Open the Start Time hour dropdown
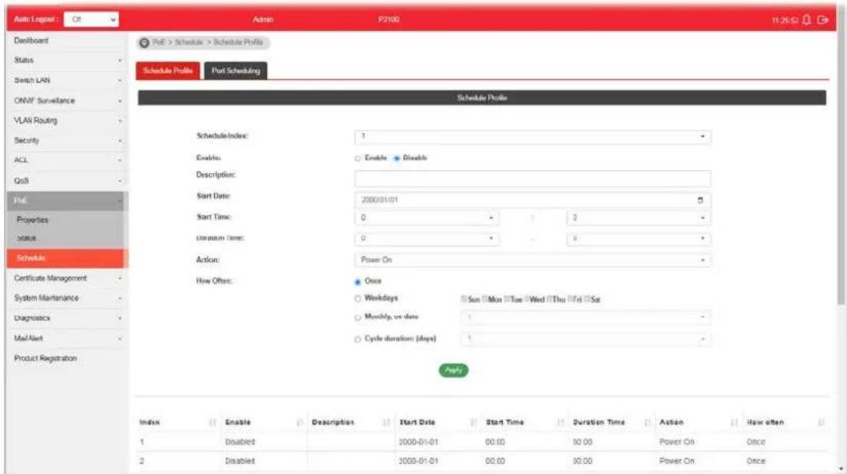Screen dimensions: 847x474 pos(427,218)
